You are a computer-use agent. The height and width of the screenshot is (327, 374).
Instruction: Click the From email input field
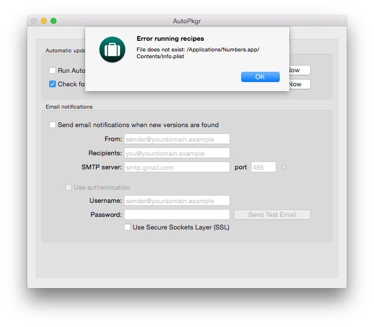177,139
